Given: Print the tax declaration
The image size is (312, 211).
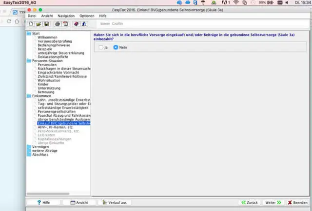Looking at the screenshot, I should (x=58, y=24).
